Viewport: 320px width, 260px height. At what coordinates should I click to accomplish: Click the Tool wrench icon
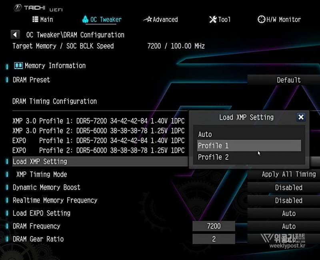pos(213,20)
